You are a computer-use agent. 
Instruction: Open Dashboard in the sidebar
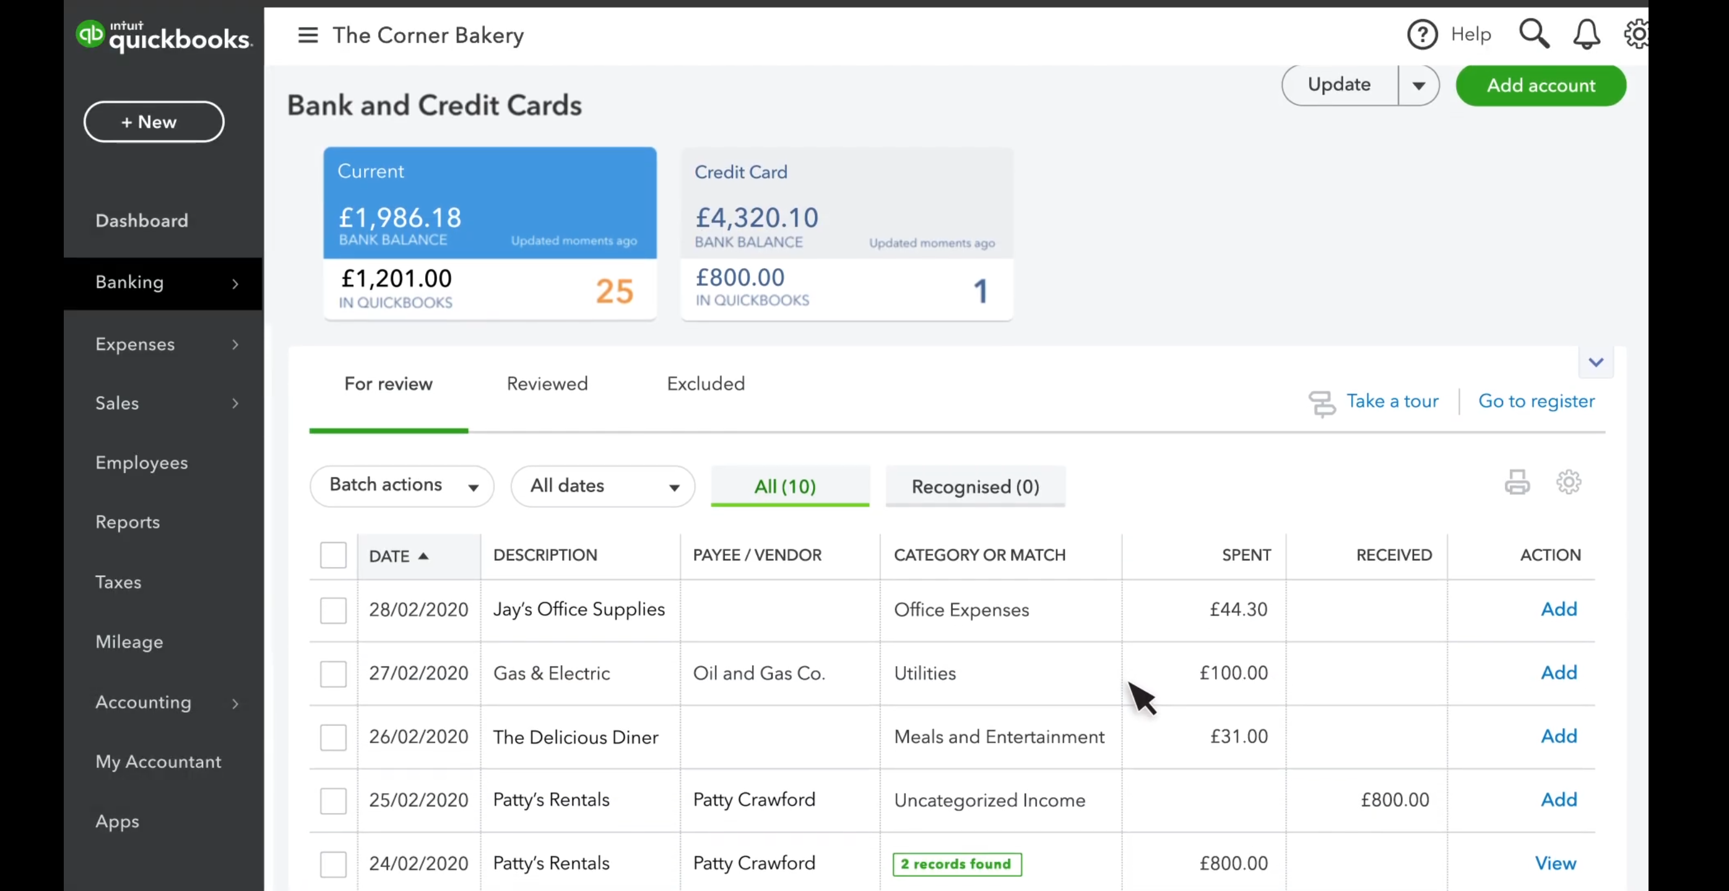[142, 220]
